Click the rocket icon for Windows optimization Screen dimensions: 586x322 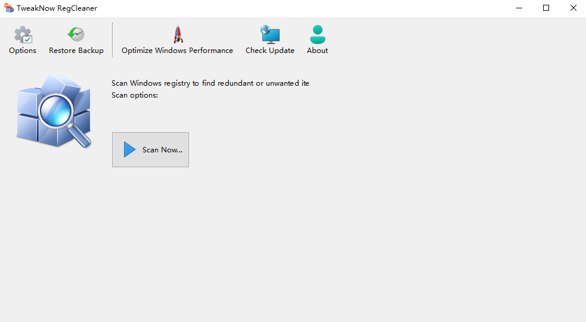coord(178,35)
